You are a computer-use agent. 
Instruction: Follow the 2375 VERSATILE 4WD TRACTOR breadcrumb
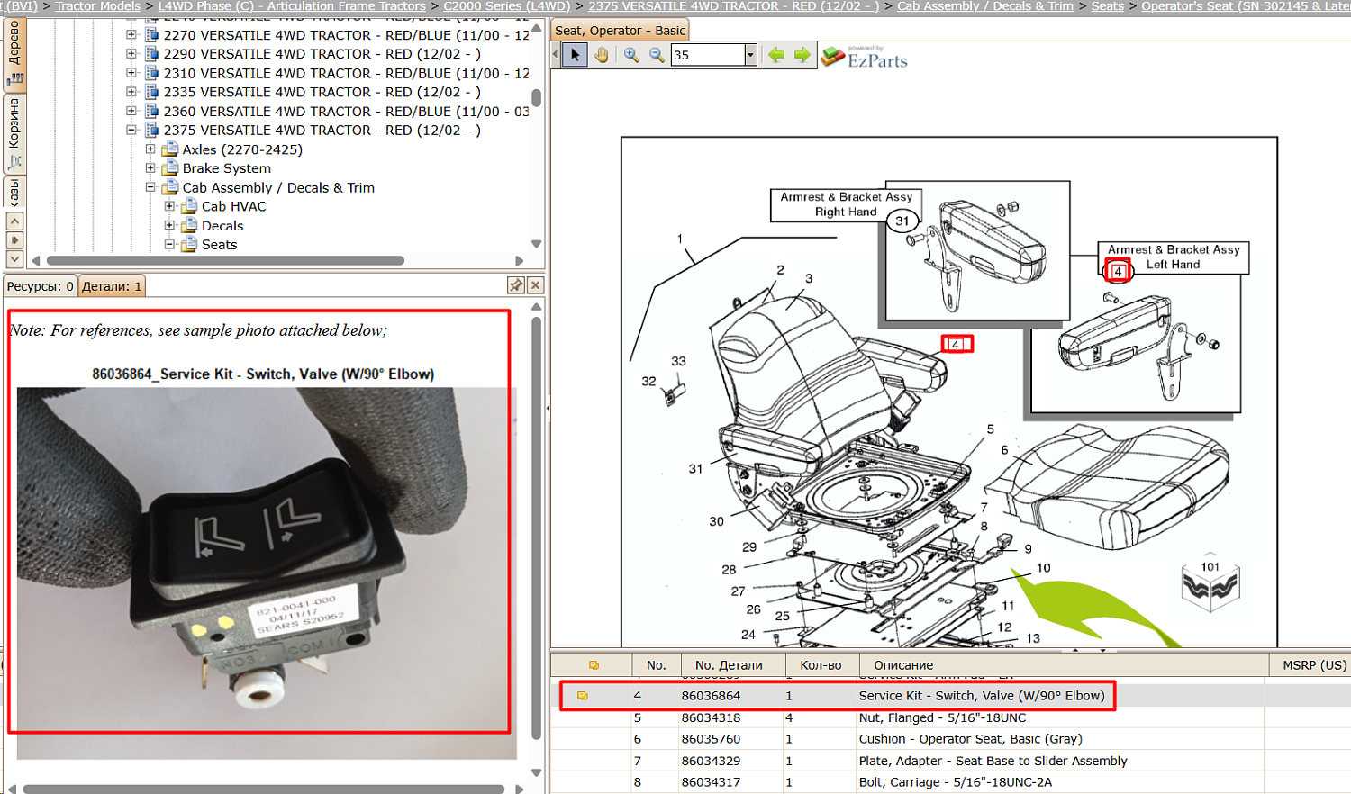click(734, 5)
